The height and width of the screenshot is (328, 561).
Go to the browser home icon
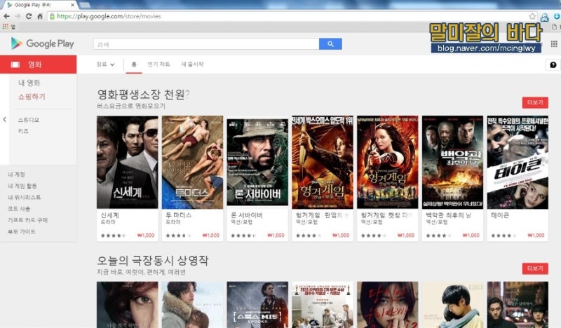[40, 16]
